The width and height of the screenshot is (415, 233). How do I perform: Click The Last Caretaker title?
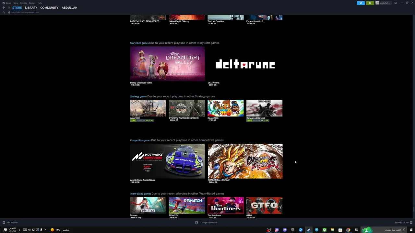tap(216, 21)
